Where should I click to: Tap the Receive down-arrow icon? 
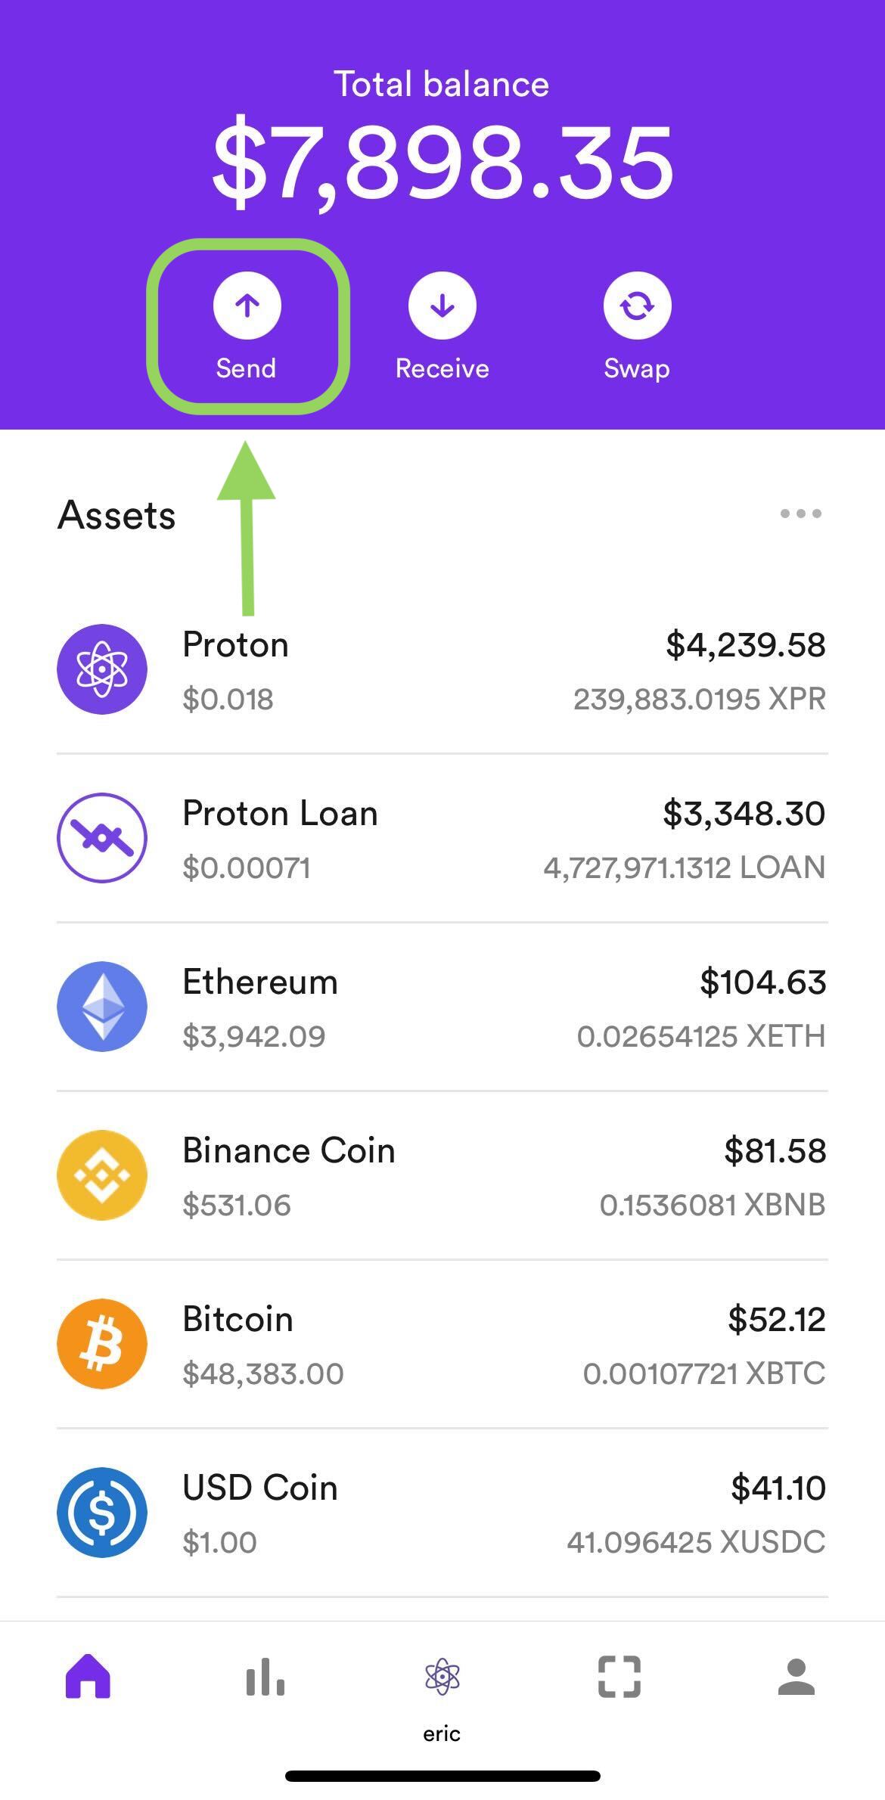tap(442, 306)
